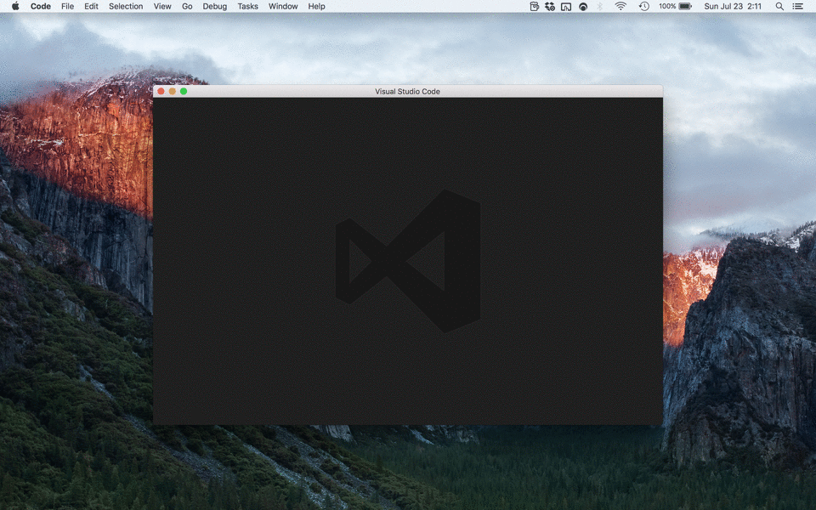Minimize the Visual Studio Code window

coord(173,91)
